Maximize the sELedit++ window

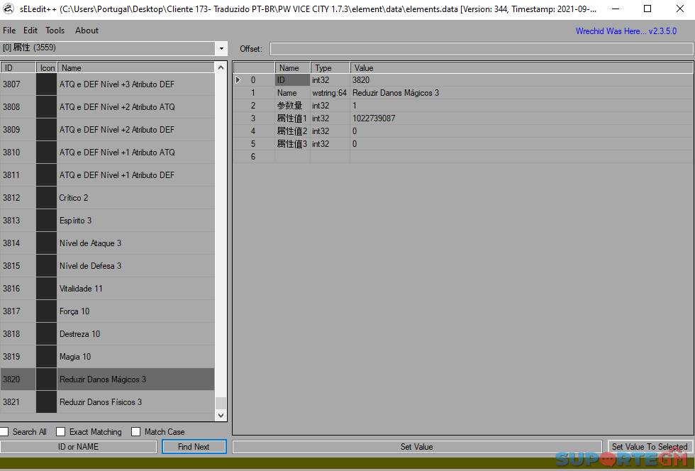pos(647,9)
